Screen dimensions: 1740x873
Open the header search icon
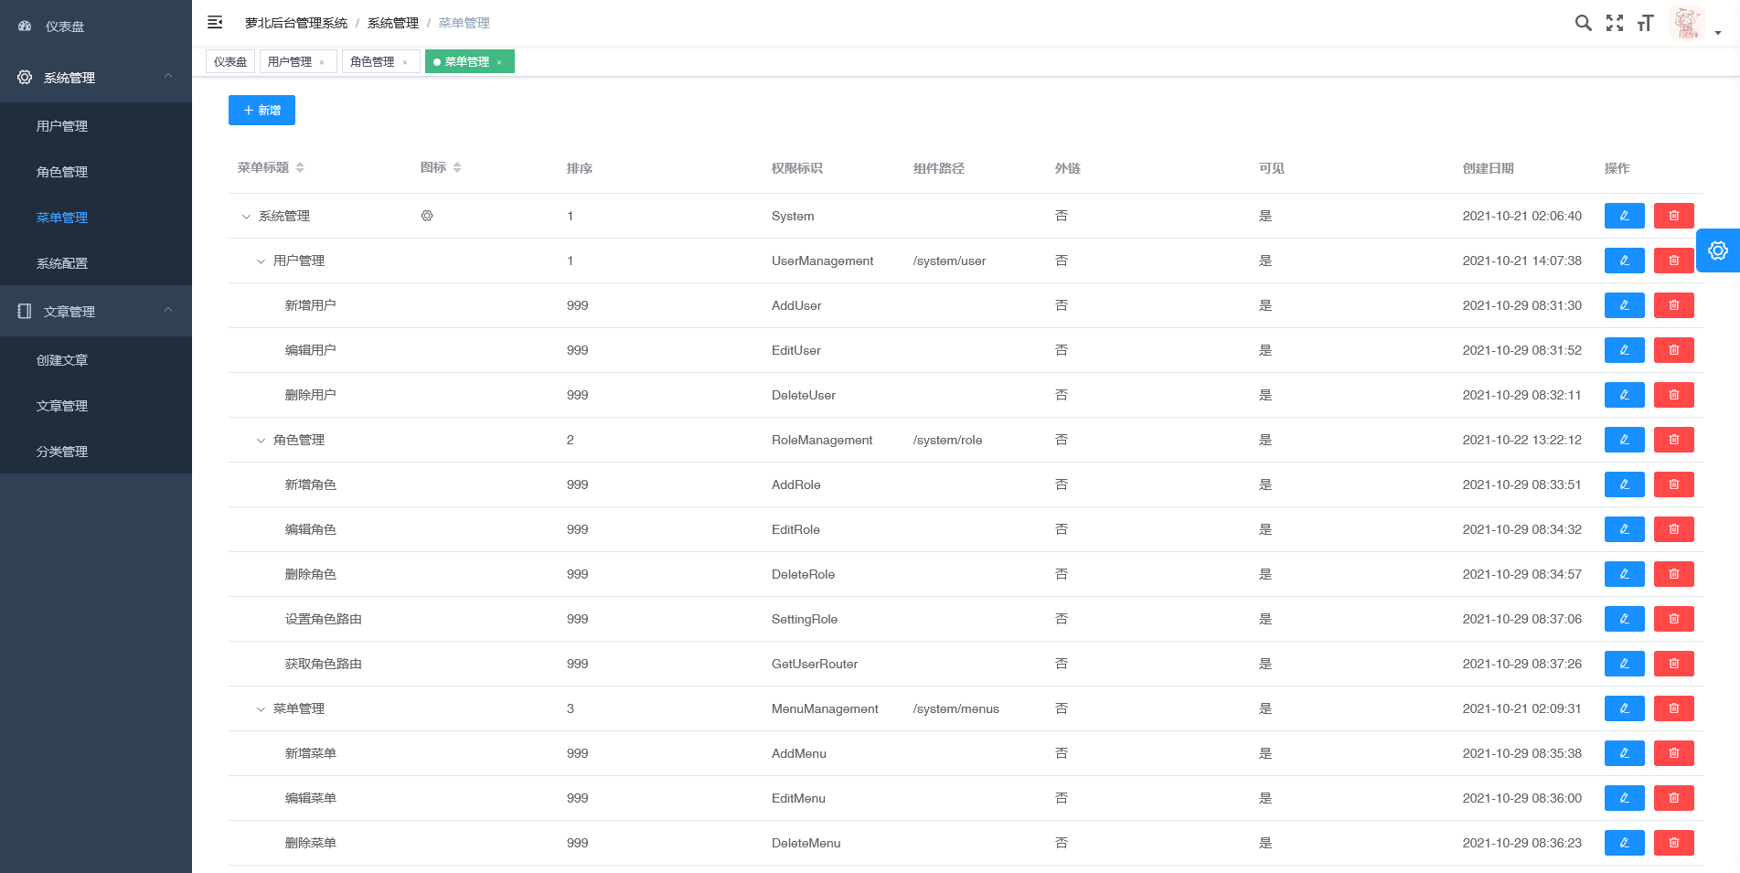click(x=1583, y=23)
